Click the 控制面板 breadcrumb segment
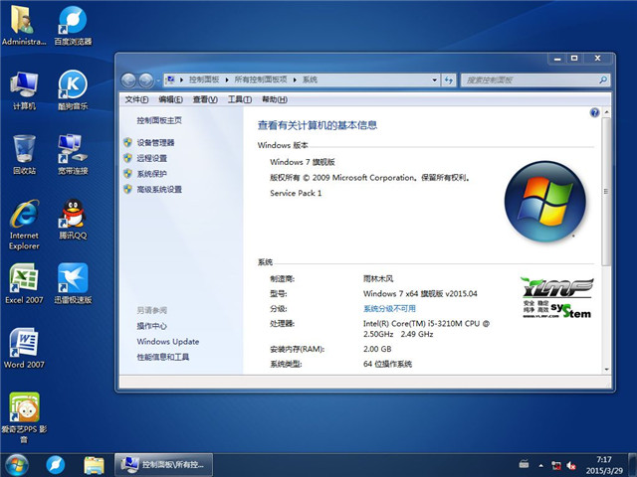 [x=204, y=79]
